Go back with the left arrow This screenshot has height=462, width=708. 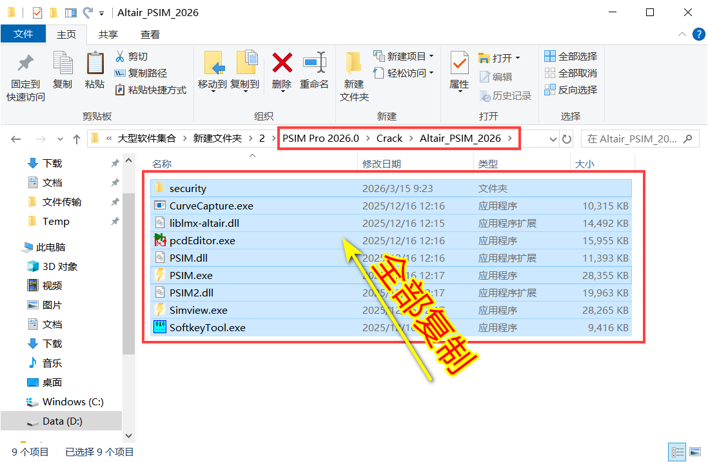16,139
